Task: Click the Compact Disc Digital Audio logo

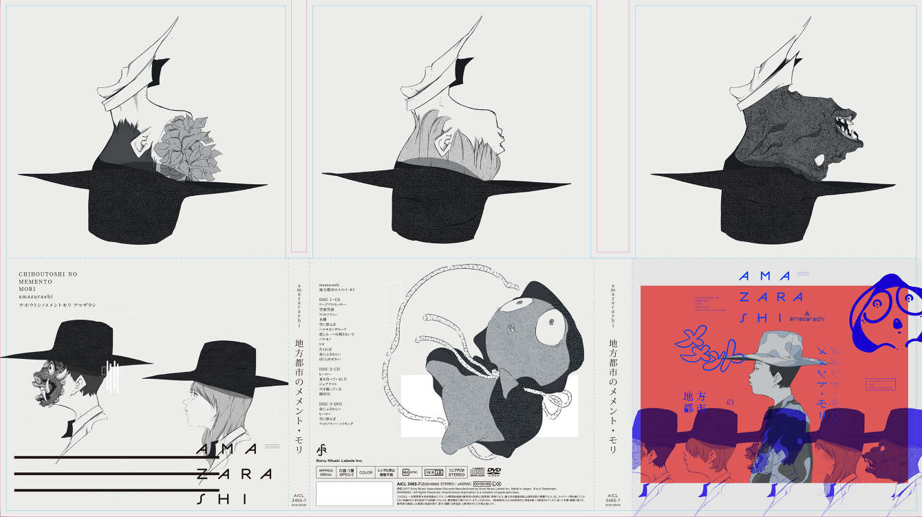Action: [477, 472]
